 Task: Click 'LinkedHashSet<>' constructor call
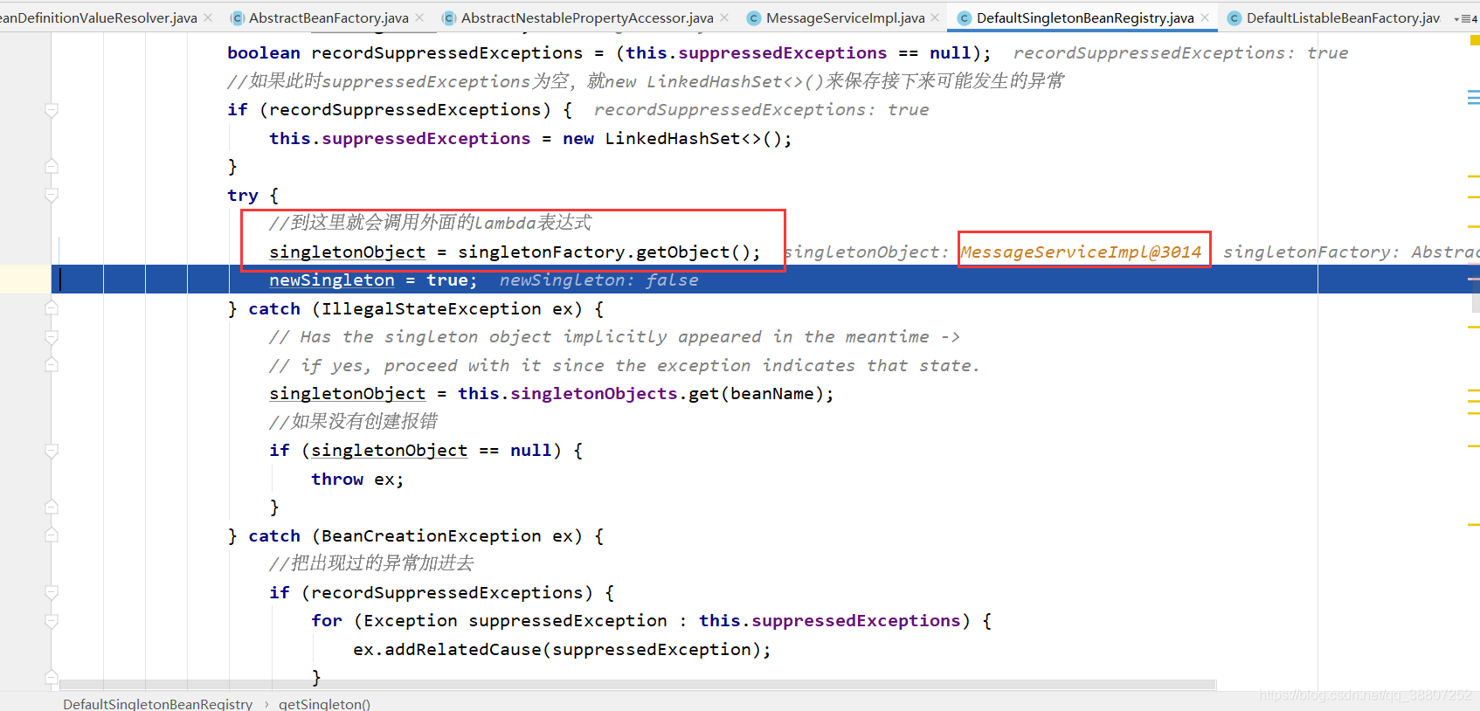tap(683, 139)
